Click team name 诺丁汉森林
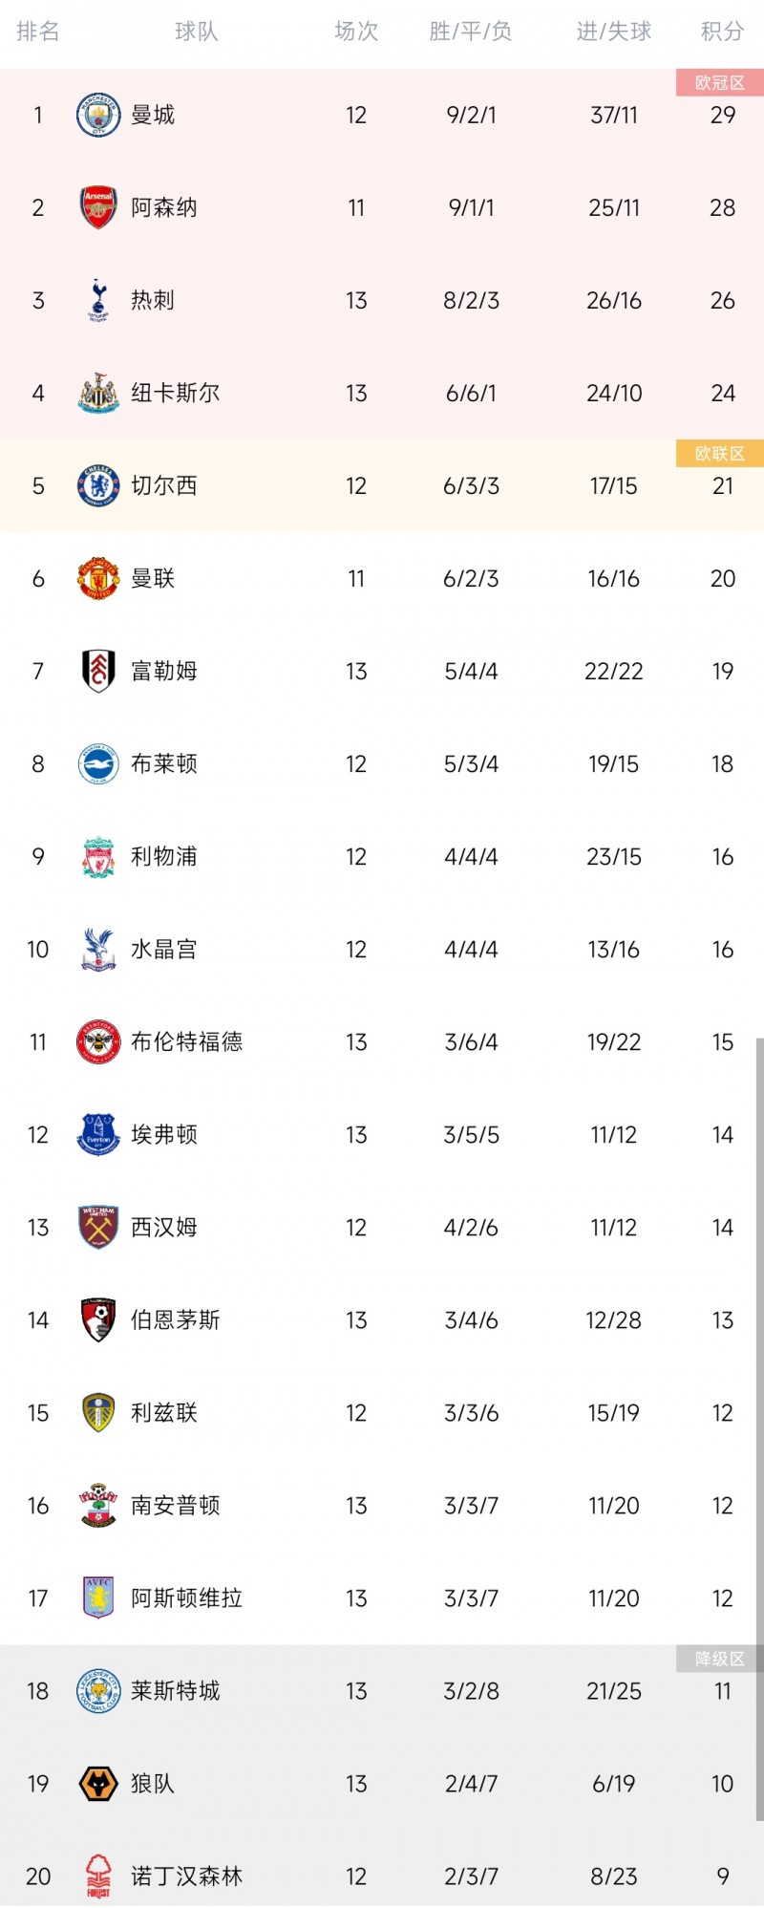The width and height of the screenshot is (764, 1908). coord(187,1876)
